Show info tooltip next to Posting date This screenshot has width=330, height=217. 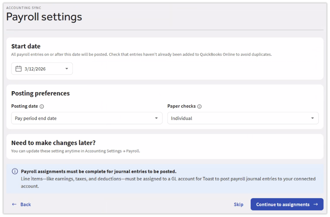[42, 106]
